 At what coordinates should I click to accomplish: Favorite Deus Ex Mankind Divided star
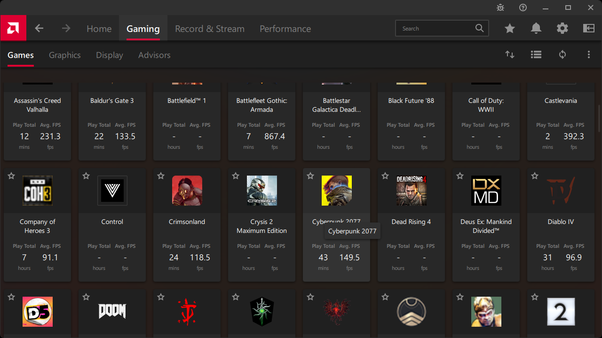pyautogui.click(x=460, y=176)
